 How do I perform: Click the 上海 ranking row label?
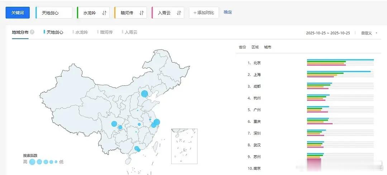[x=257, y=75]
